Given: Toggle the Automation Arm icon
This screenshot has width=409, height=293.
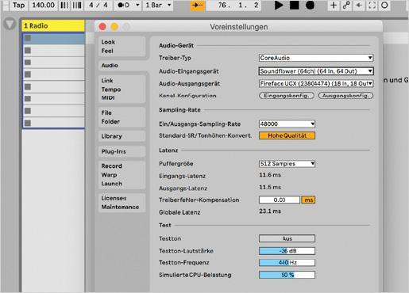Looking at the screenshot, I should pos(346,5).
